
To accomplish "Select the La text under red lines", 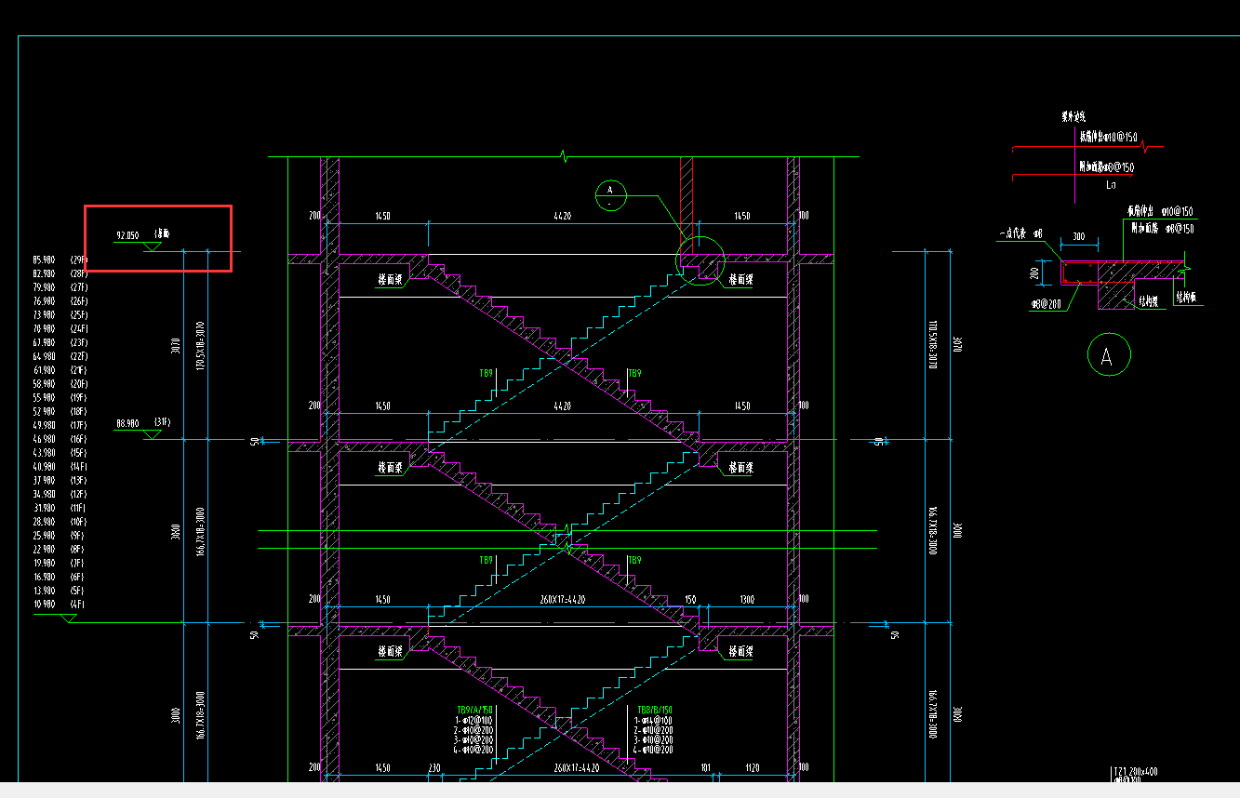I will 1111,186.
